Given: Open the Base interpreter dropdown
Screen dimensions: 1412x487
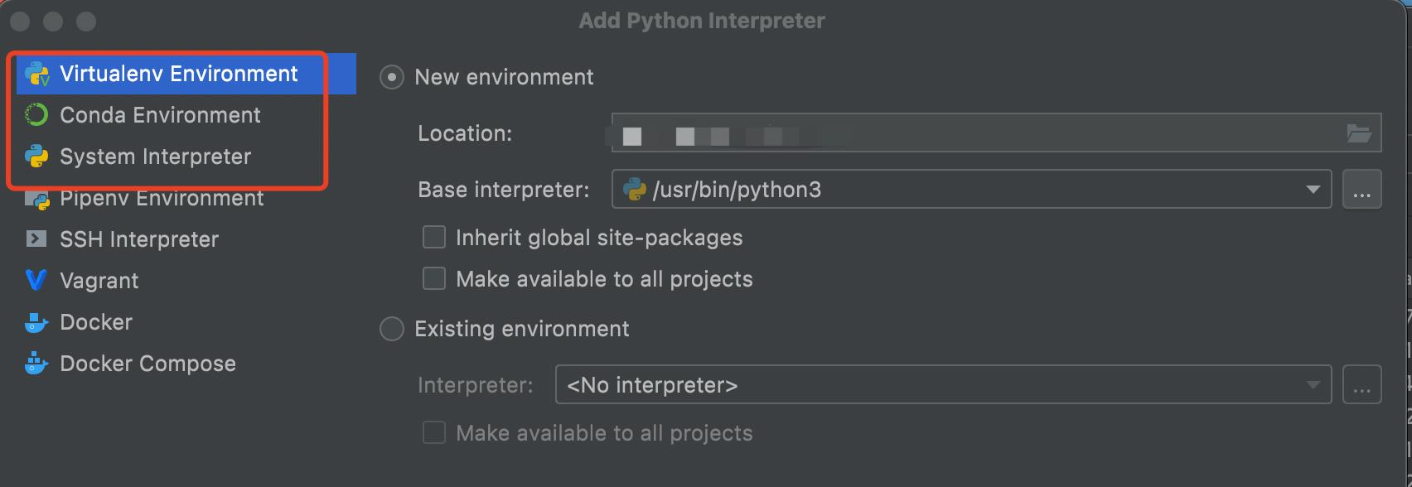Looking at the screenshot, I should pos(1313,190).
